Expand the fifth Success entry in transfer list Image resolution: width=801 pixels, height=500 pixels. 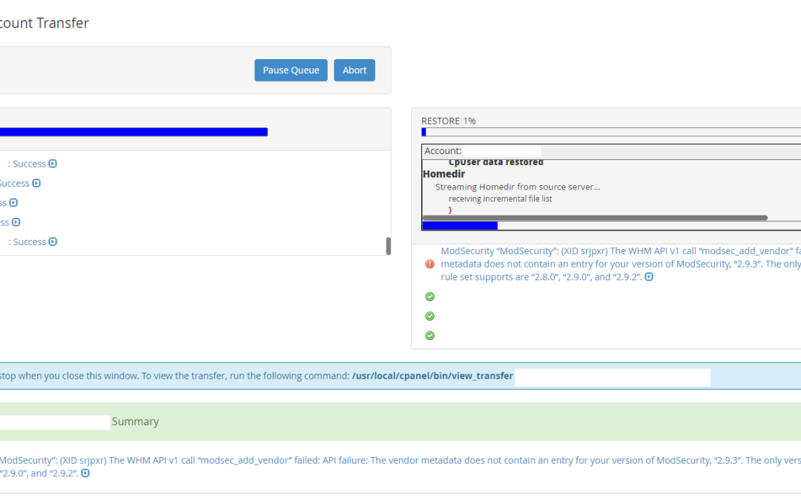tap(53, 241)
